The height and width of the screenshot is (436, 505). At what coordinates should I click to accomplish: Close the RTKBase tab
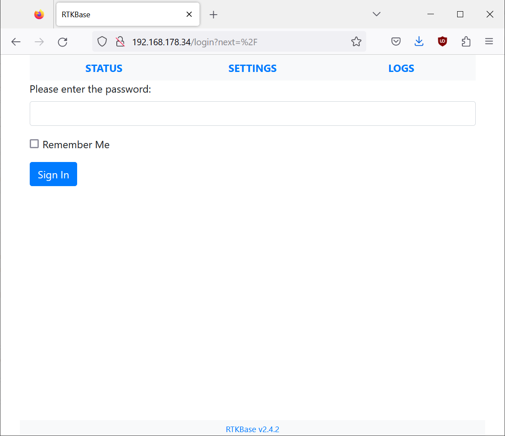point(189,14)
